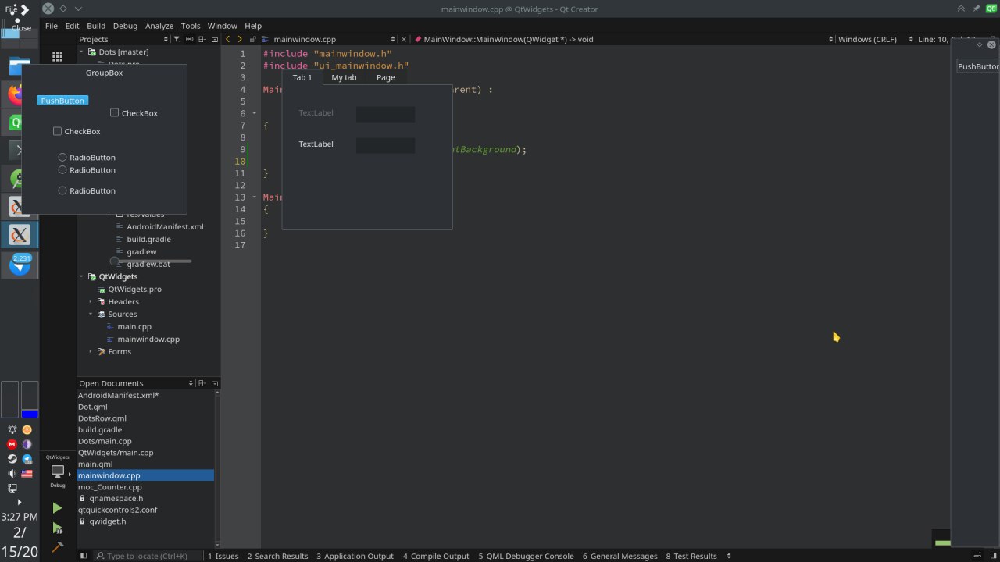Click the US flag keyboard layout icon
1000x562 pixels.
tap(27, 474)
